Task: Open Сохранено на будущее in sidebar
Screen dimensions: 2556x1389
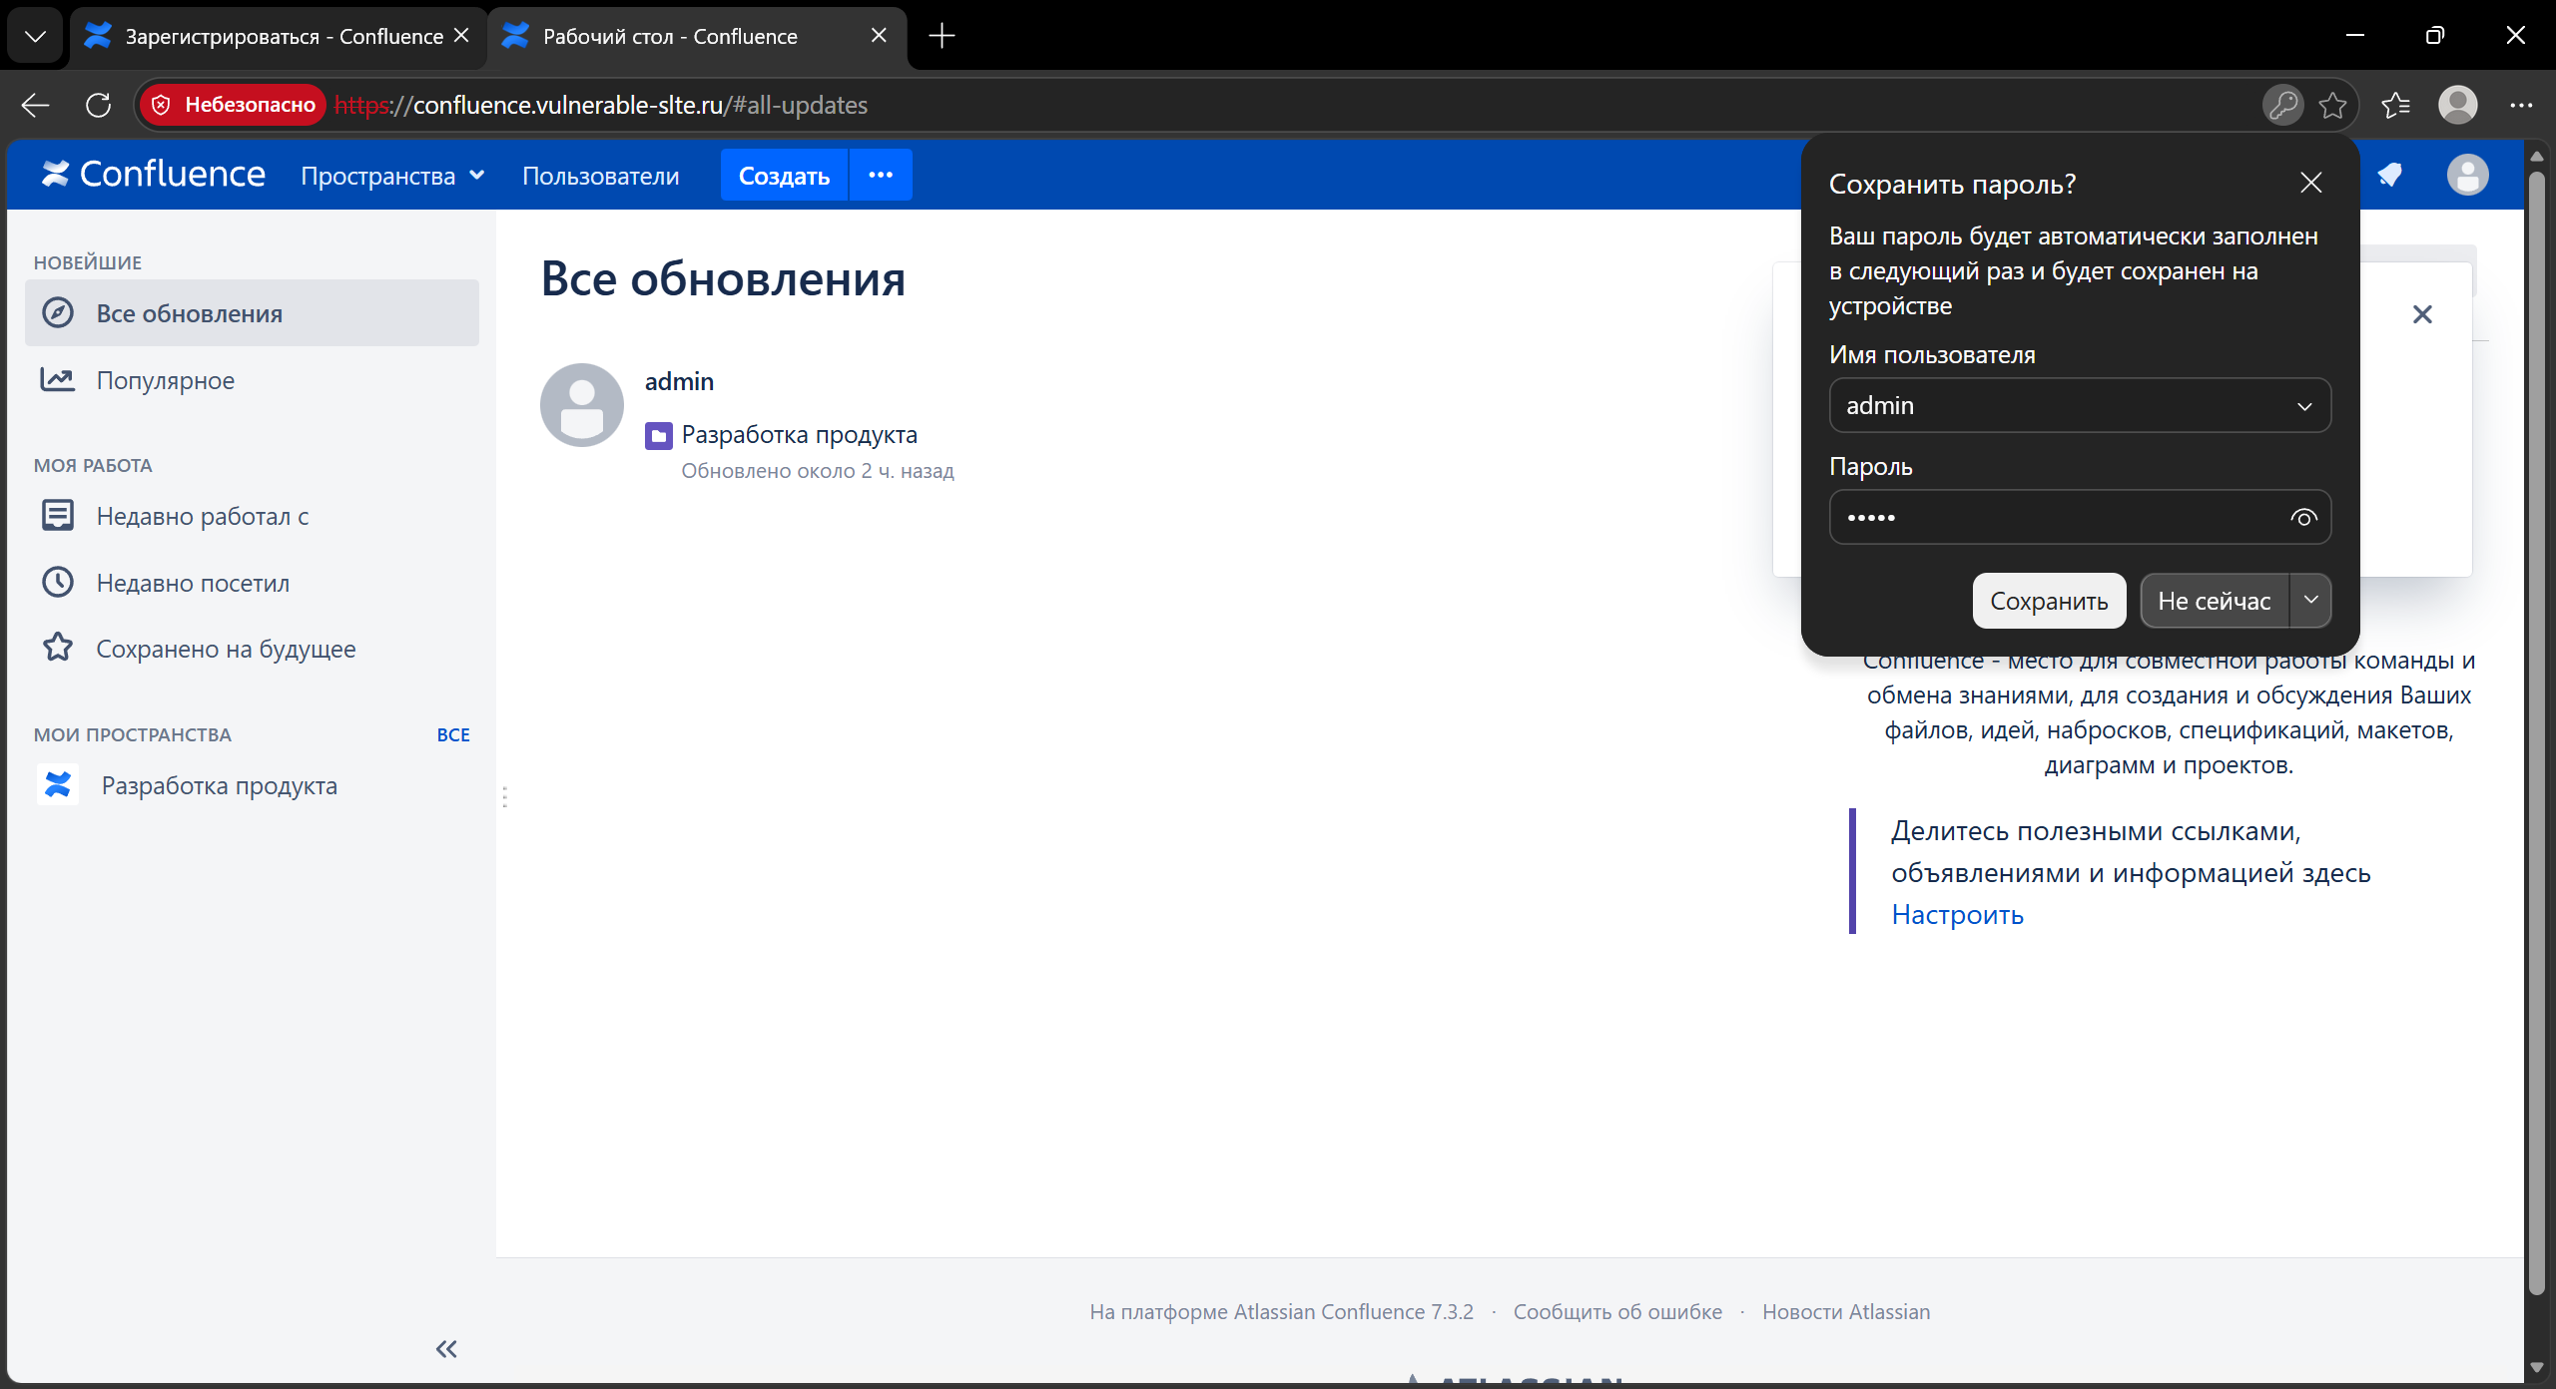Action: 252,649
